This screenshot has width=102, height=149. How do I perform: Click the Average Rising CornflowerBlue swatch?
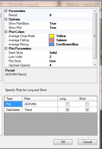pyautogui.click(x=52, y=44)
